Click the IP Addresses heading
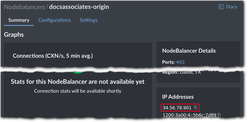Image resolution: width=248 pixels, height=122 pixels. point(178,97)
